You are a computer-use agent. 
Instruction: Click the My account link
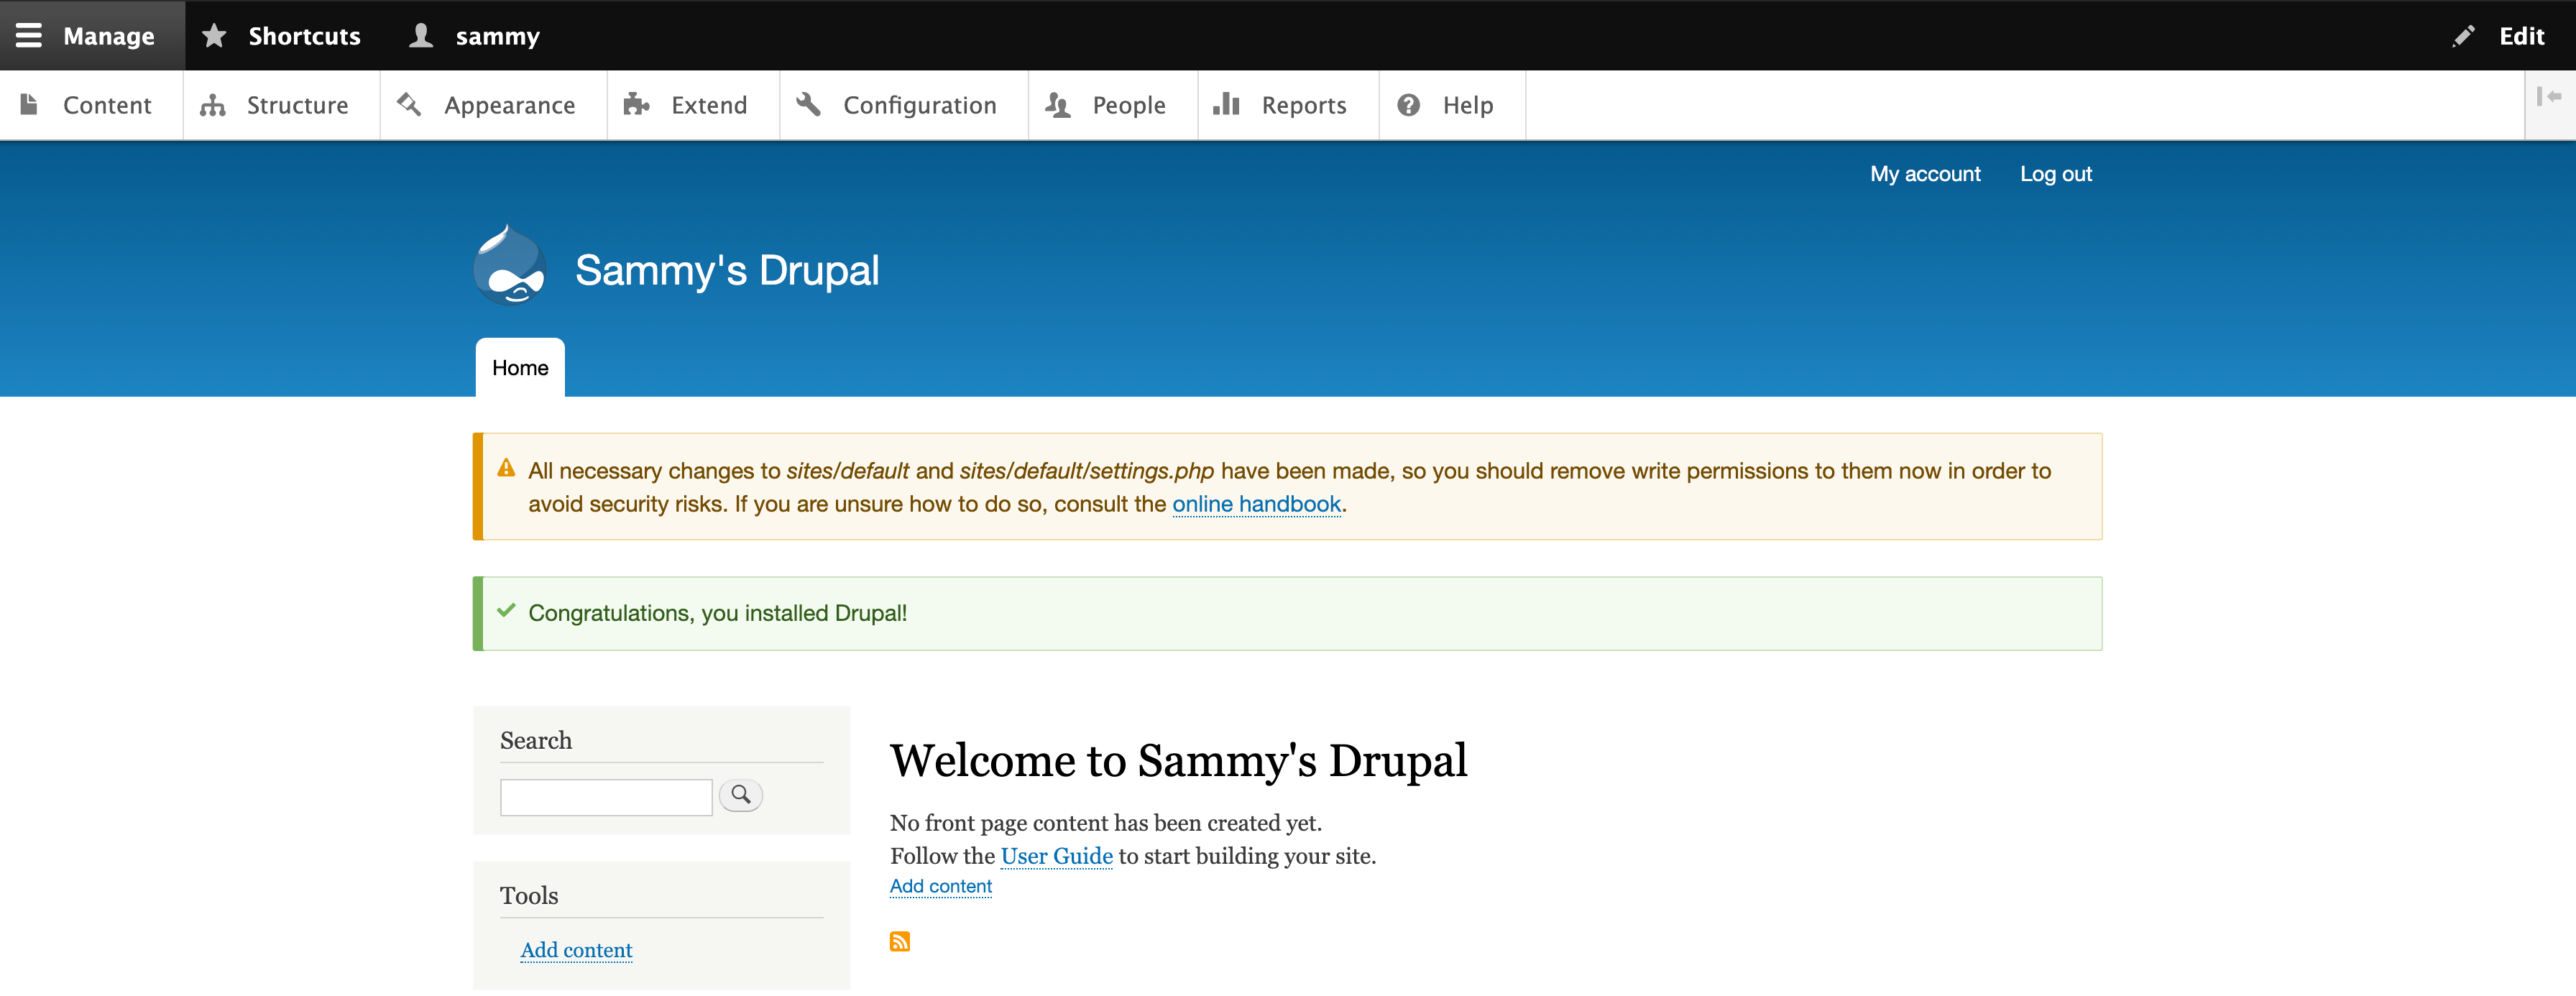(1925, 174)
